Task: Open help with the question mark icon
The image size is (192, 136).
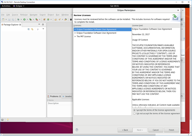Action: pos(77,130)
